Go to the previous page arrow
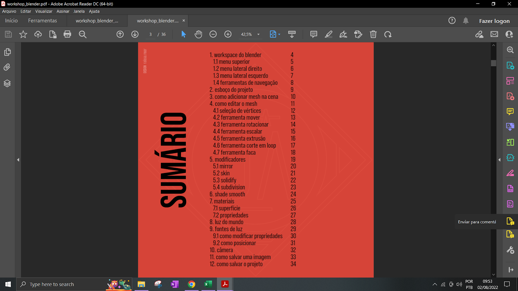Screen dimensions: 518x291 point(120,34)
